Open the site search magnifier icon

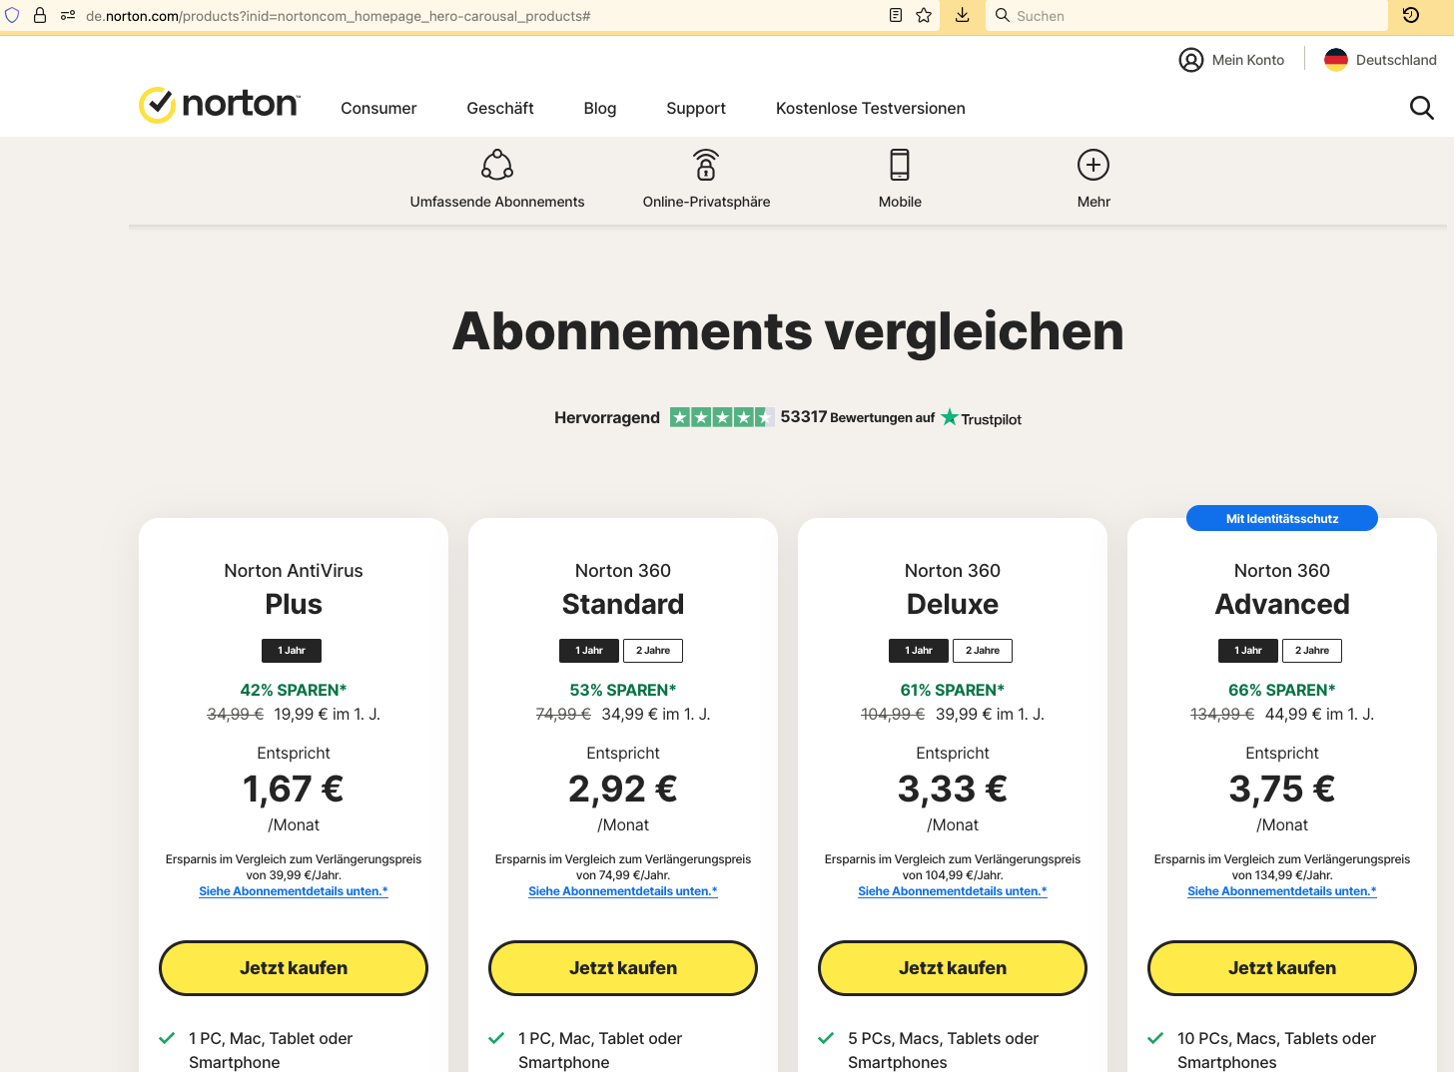[1421, 108]
